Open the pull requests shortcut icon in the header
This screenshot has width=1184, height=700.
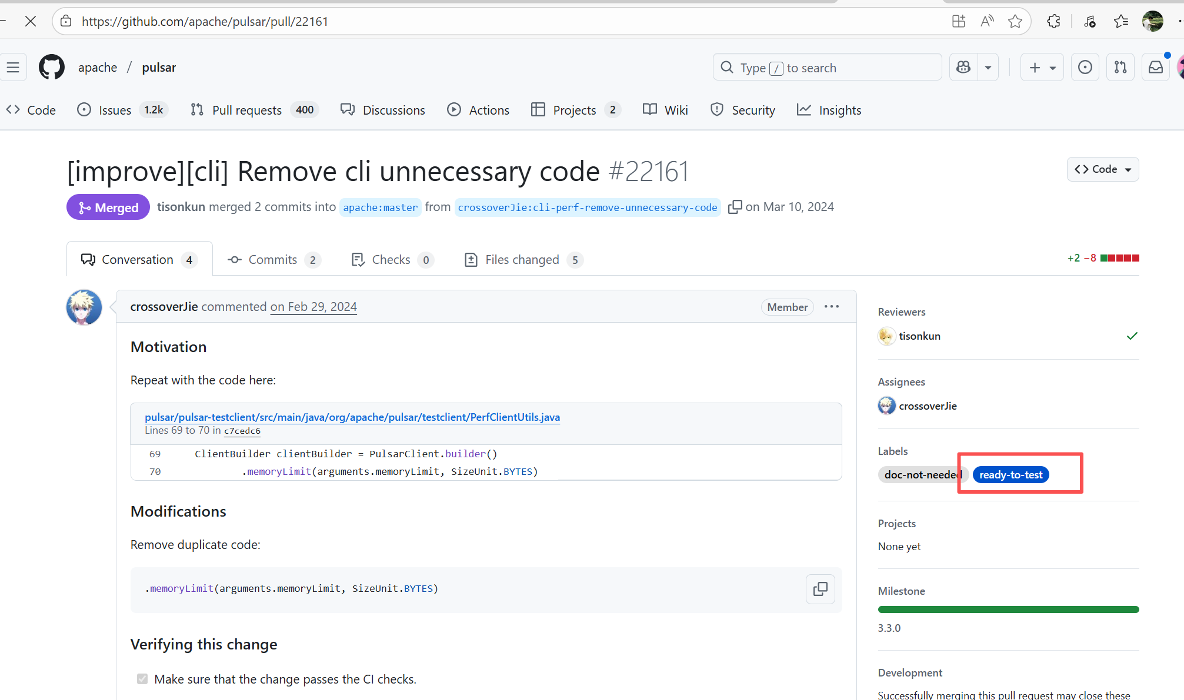tap(1120, 68)
